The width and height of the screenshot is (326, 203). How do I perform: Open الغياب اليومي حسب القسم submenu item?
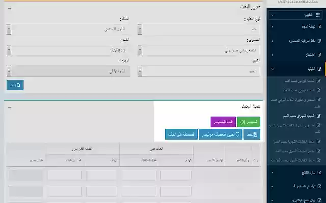coord(303,81)
